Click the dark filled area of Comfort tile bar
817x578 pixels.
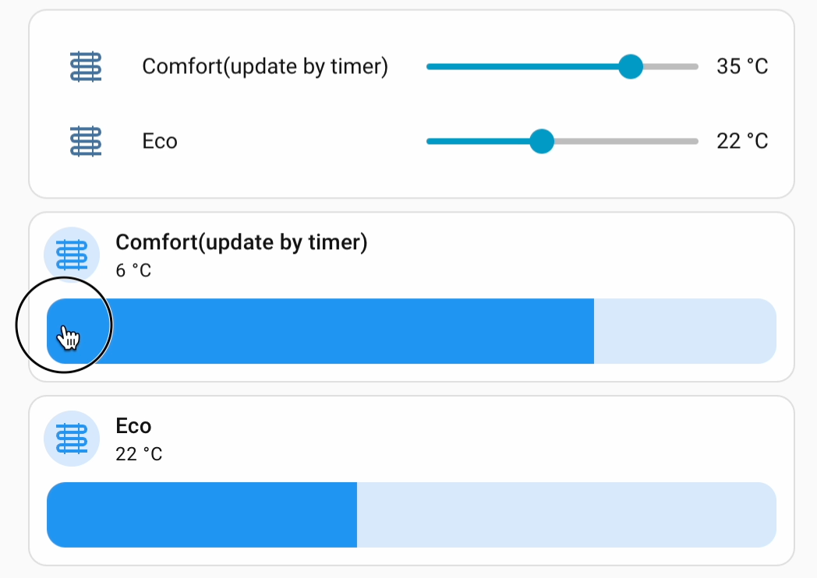[x=351, y=331]
